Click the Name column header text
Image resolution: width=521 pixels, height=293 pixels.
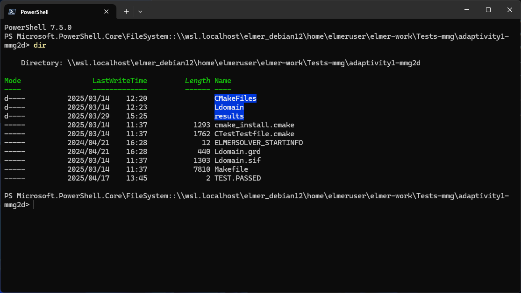pos(222,80)
